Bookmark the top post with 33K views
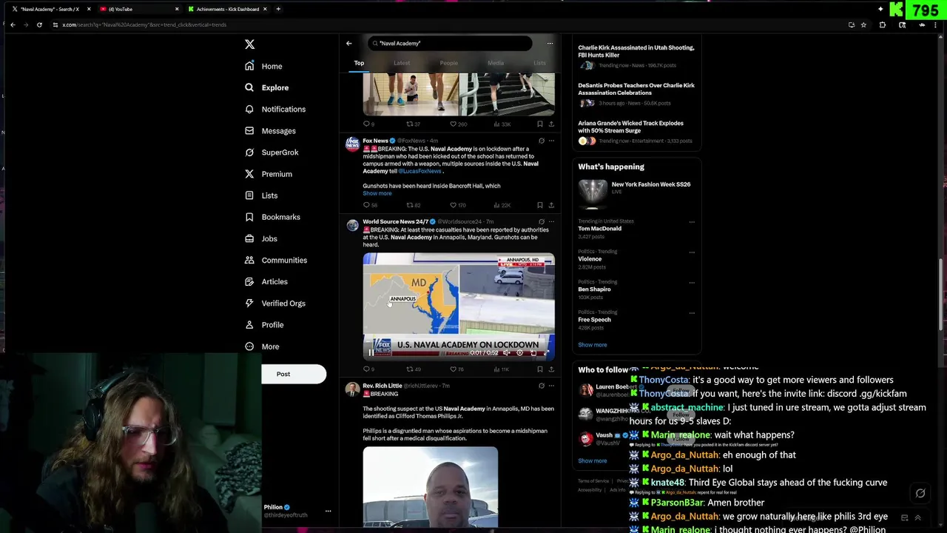The height and width of the screenshot is (533, 947). tap(540, 124)
